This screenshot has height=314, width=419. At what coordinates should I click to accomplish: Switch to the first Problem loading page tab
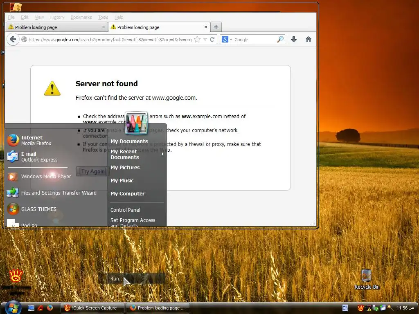click(x=56, y=27)
